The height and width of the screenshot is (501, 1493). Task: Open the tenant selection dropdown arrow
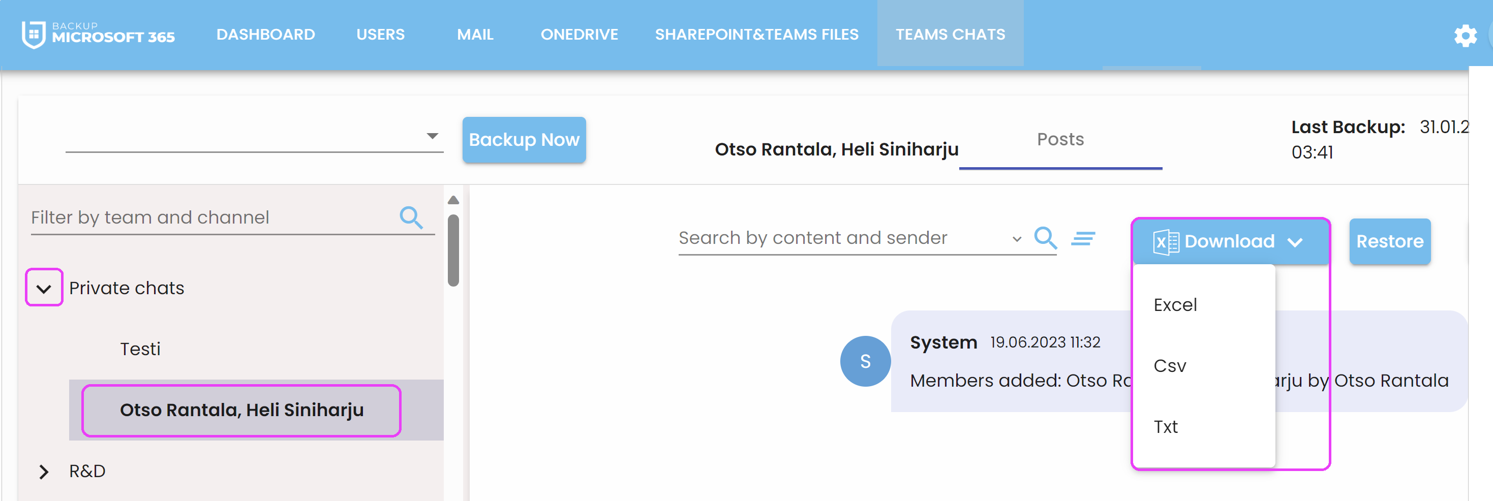point(432,136)
